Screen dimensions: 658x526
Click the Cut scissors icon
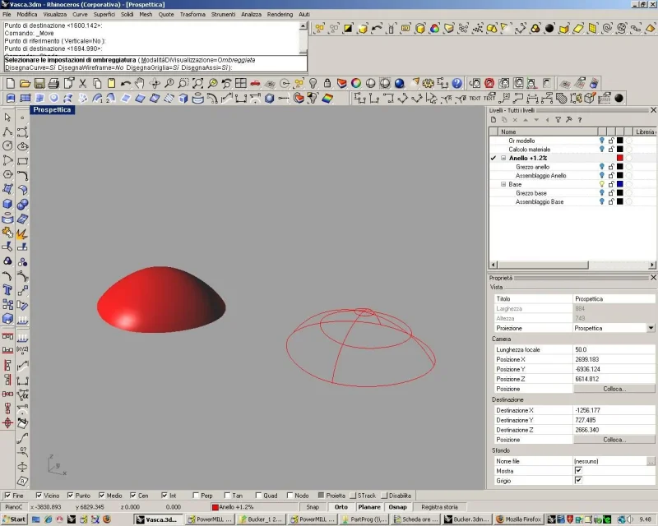tap(83, 83)
